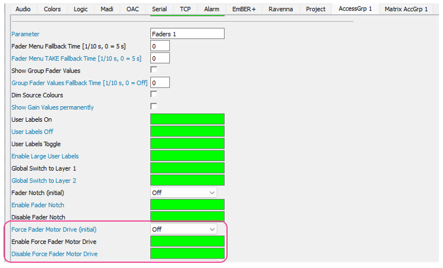Expand Force Fader Motor Drive (initial) dropdown
The height and width of the screenshot is (268, 443).
click(x=183, y=229)
